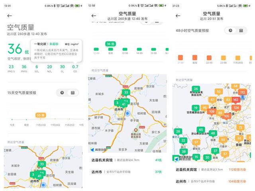Image resolution: width=255 pixels, height=191 pixels.
Task: Switch to the calendar view in 15天空气质量预报
Action: 73,93
